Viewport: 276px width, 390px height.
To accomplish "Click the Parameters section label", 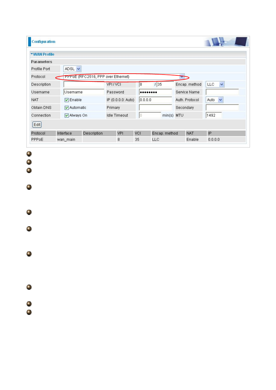I will [x=42, y=62].
